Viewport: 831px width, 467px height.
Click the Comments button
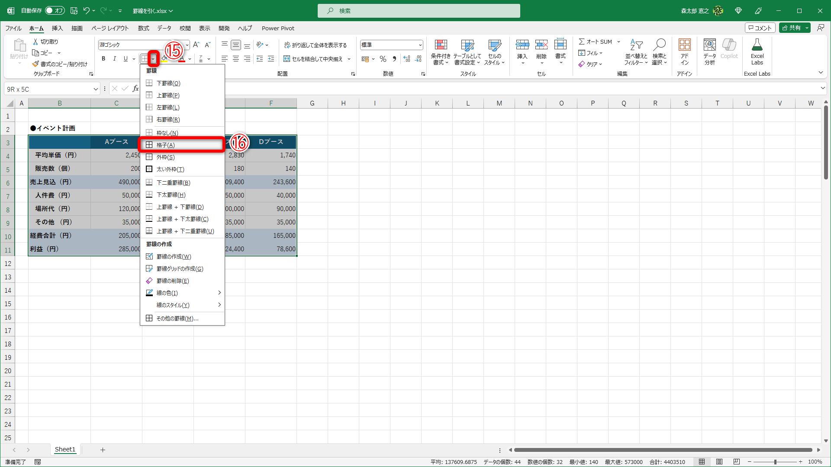tap(760, 28)
